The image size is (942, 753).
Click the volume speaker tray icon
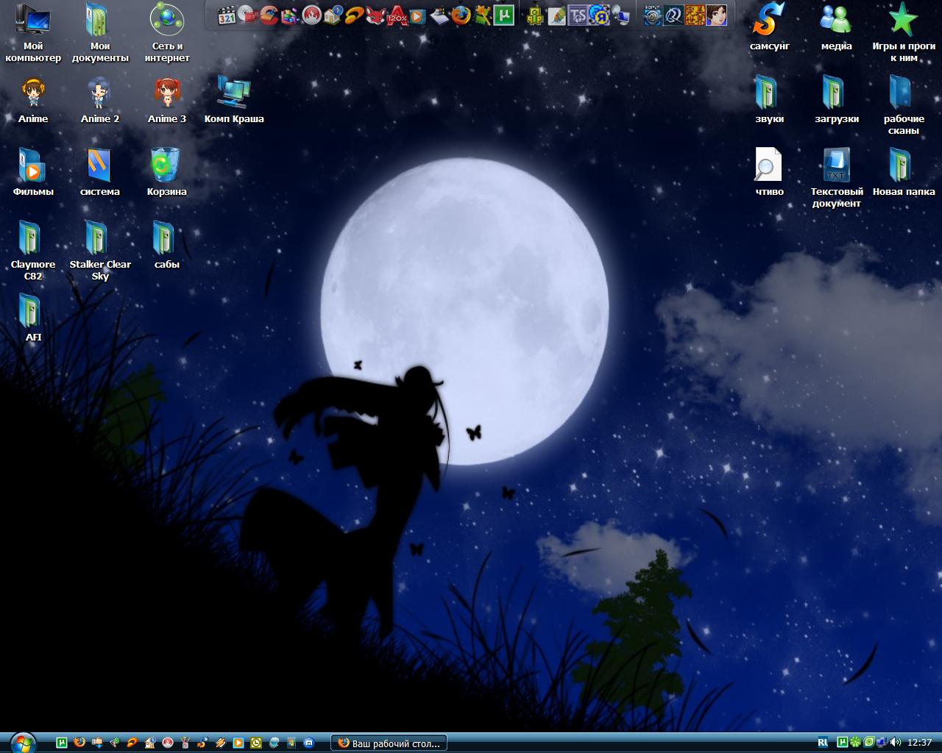(895, 743)
